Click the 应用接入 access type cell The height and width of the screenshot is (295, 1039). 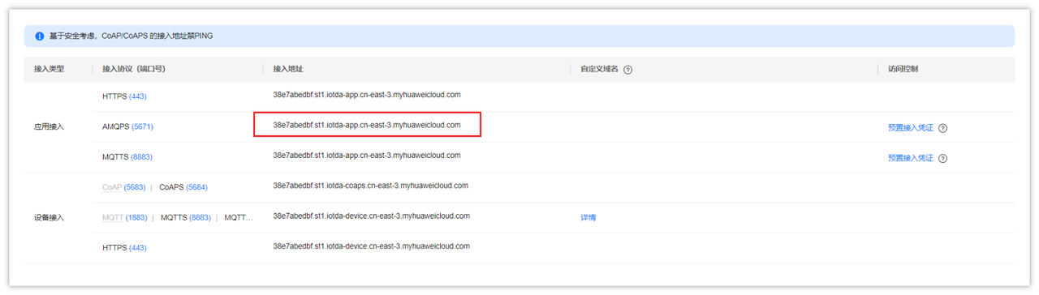[x=49, y=126]
